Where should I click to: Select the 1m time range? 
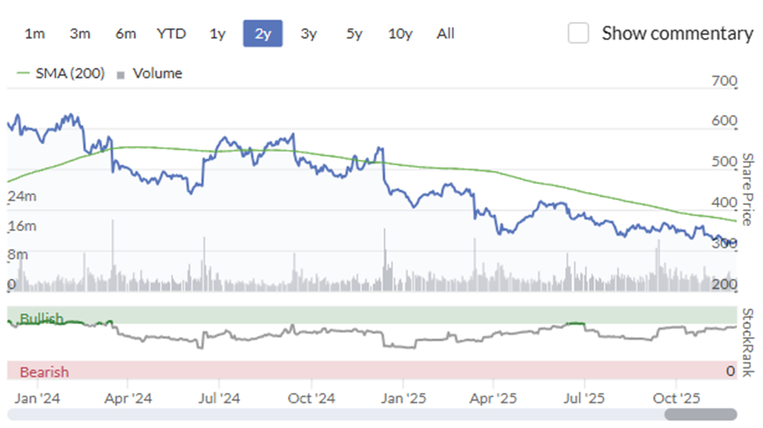point(35,33)
